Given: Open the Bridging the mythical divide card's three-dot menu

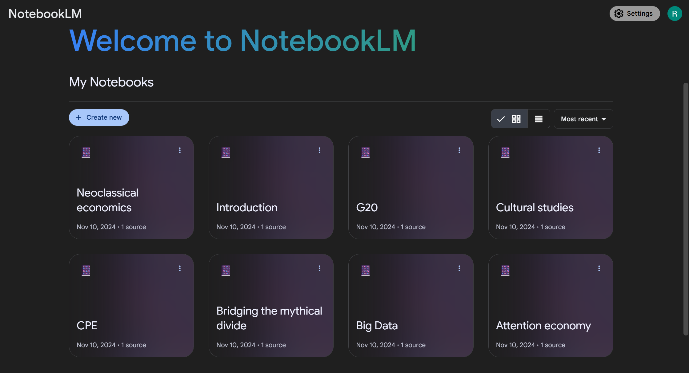Looking at the screenshot, I should [x=319, y=268].
